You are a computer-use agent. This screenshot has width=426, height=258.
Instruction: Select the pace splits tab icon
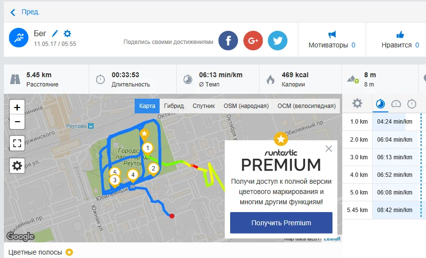point(380,104)
